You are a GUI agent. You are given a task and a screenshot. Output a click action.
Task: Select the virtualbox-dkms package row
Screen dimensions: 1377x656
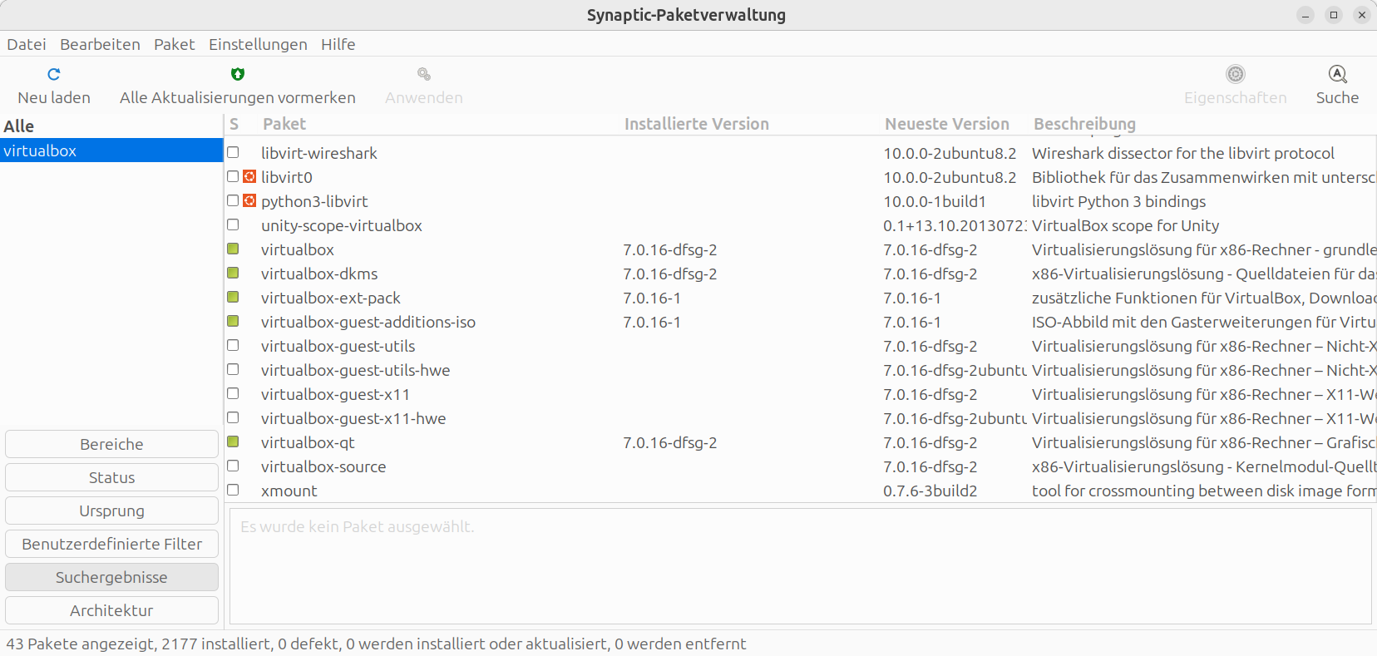coord(801,274)
